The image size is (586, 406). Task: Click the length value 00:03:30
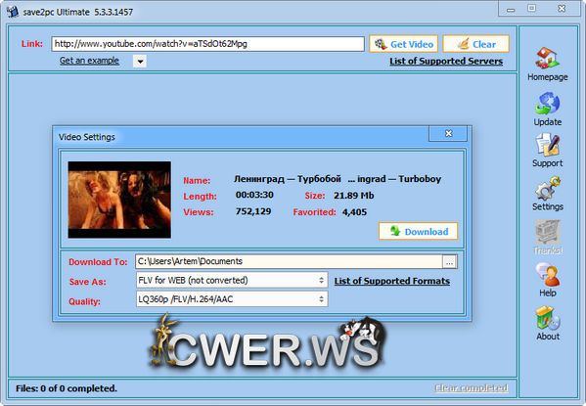(254, 195)
